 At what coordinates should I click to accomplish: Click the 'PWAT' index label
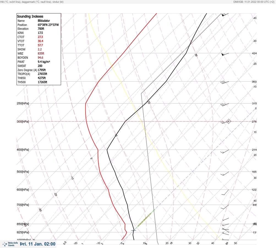click(21, 62)
